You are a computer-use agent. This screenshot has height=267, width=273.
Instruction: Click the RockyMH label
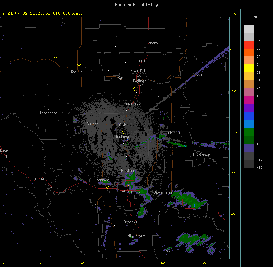78,72
